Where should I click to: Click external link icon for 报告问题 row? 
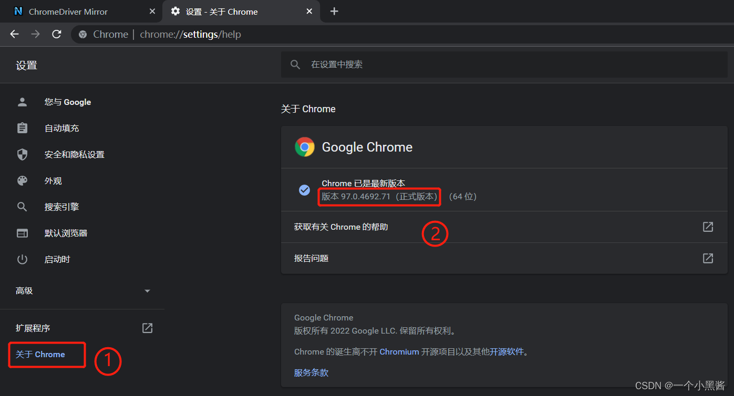[x=708, y=258]
